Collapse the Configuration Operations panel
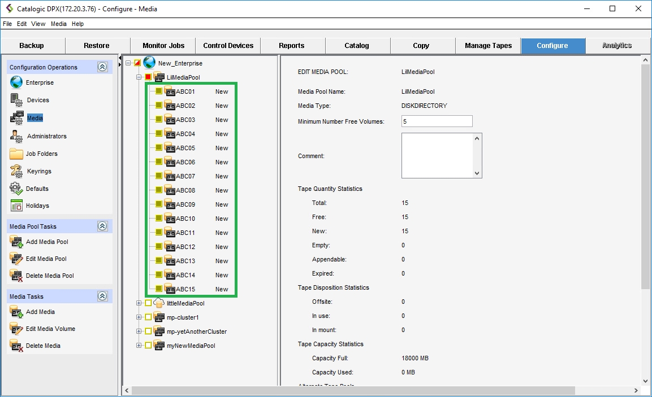The height and width of the screenshot is (397, 652). coord(102,67)
